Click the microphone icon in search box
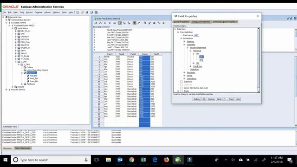 (86, 160)
